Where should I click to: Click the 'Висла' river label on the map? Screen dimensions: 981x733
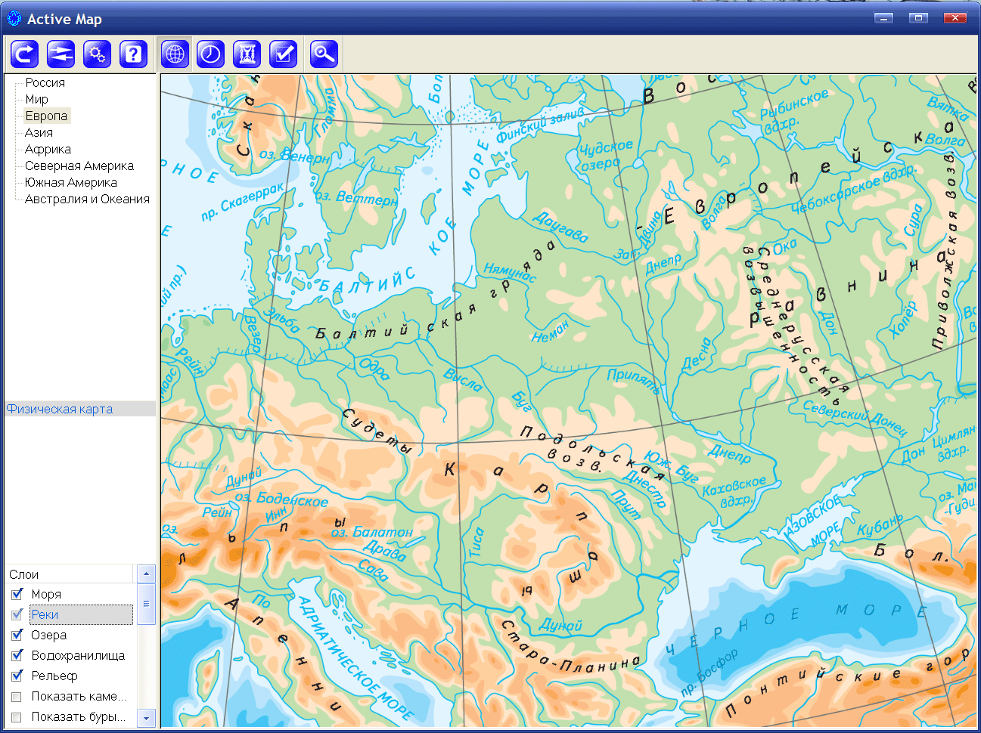(463, 379)
